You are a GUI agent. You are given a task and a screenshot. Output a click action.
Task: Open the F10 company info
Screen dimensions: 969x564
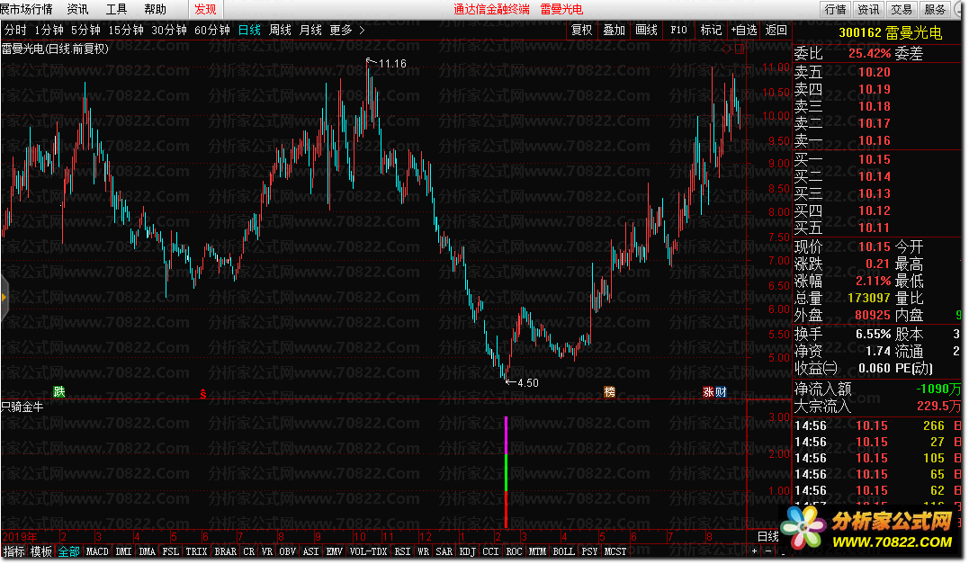click(678, 30)
